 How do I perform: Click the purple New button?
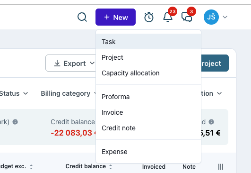[116, 17]
